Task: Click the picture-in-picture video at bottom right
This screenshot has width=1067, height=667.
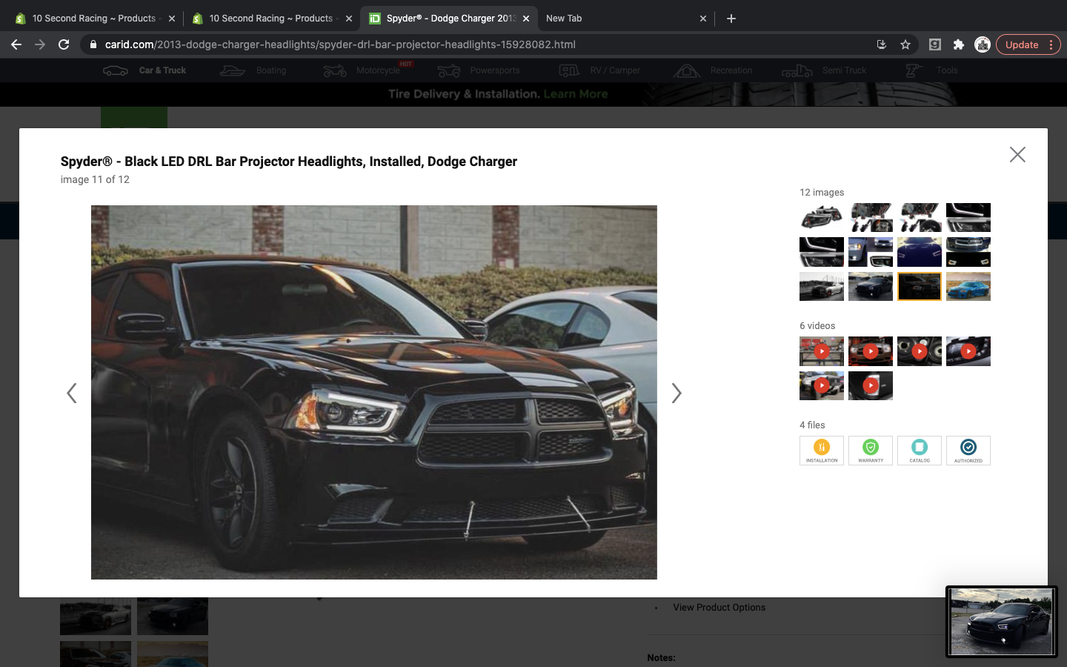Action: tap(1001, 621)
